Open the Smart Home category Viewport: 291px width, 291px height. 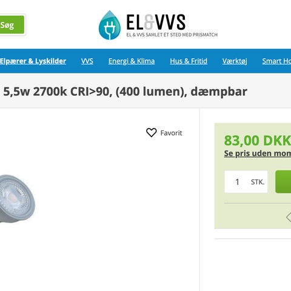tap(276, 61)
